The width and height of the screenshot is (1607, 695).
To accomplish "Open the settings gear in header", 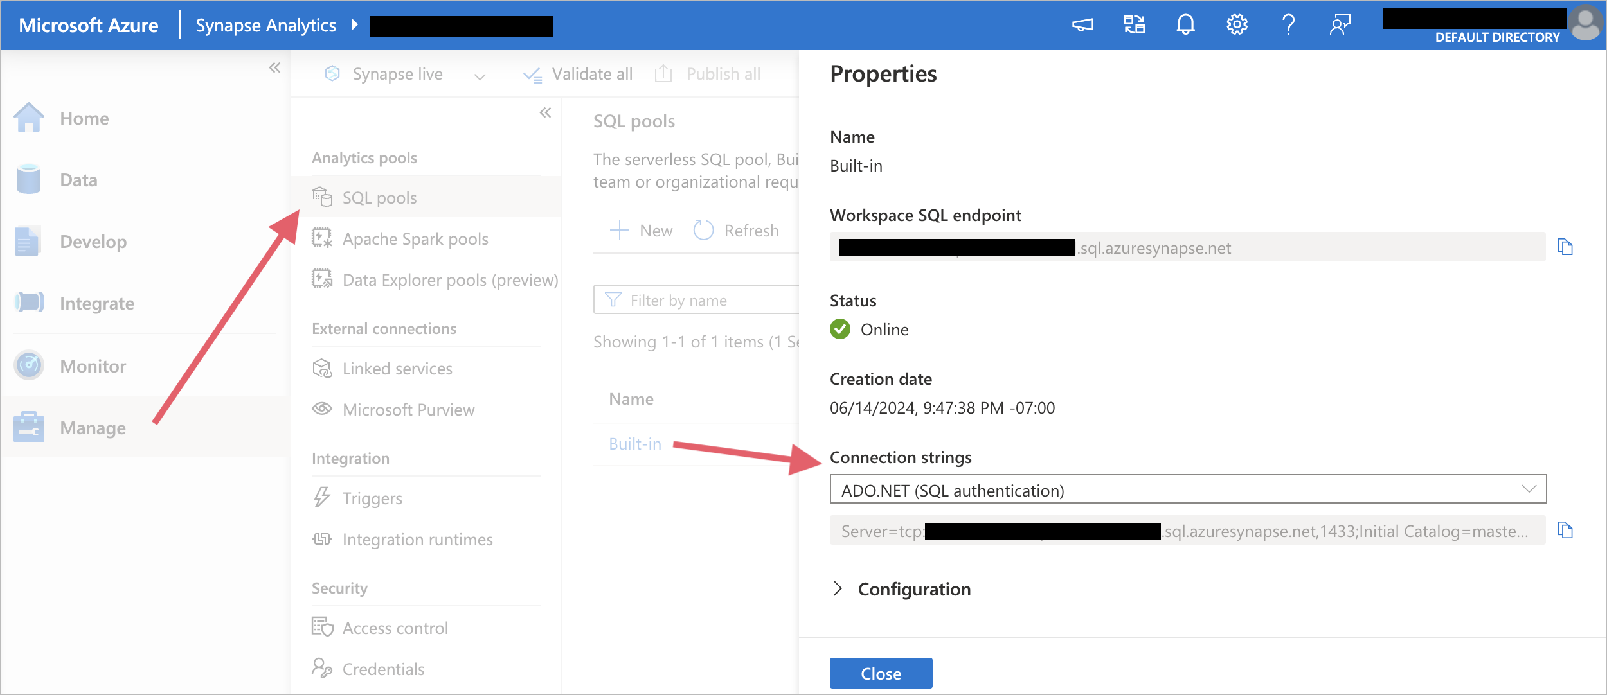I will coord(1237,25).
